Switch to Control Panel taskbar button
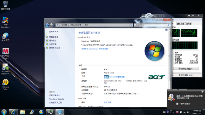The image size is (205, 115). click(x=60, y=112)
